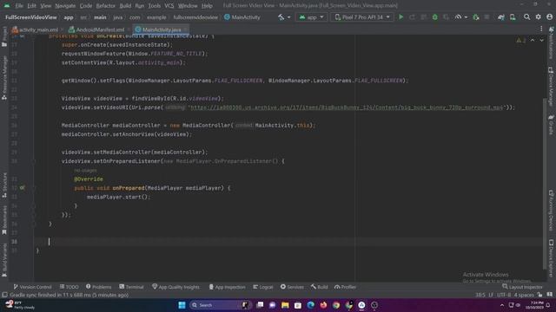Open the UTF-8 encoding selector

click(x=504, y=295)
